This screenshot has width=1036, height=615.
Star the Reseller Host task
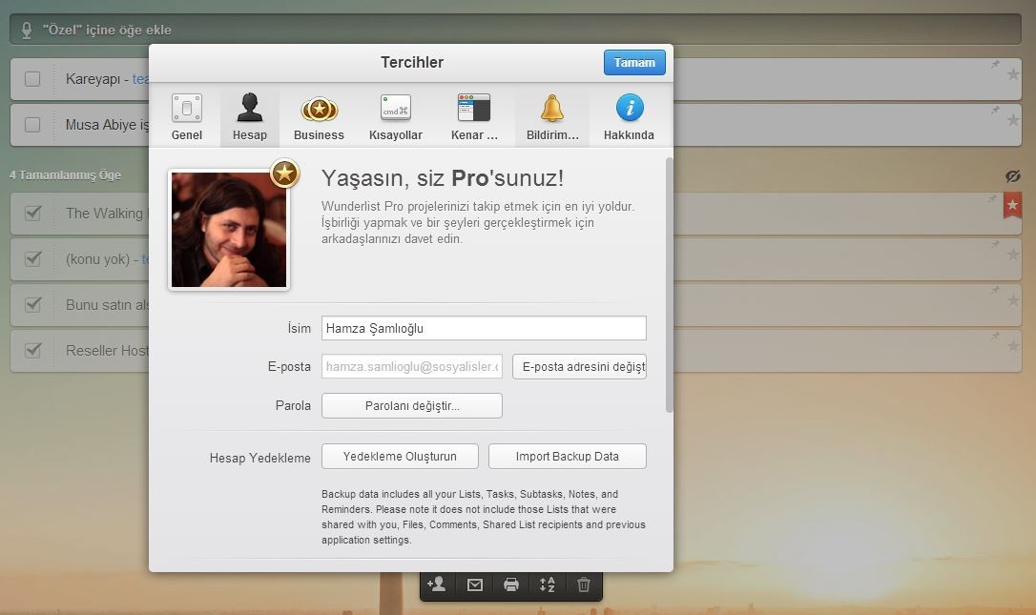click(1013, 345)
